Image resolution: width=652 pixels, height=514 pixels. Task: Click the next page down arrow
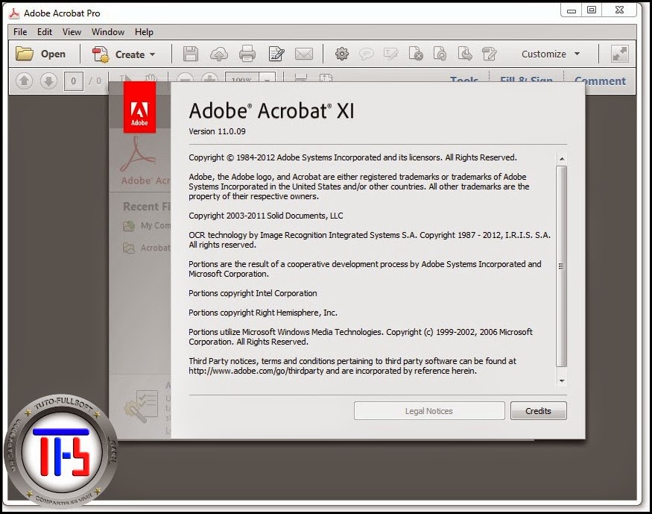click(x=48, y=81)
